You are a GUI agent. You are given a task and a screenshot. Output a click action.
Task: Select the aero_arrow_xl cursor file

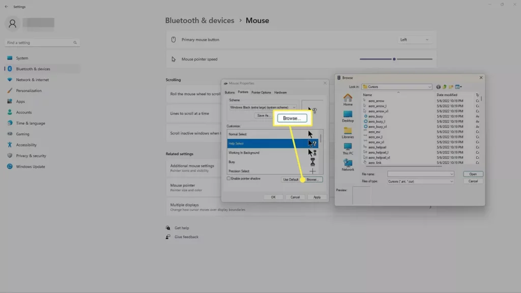coord(378,111)
